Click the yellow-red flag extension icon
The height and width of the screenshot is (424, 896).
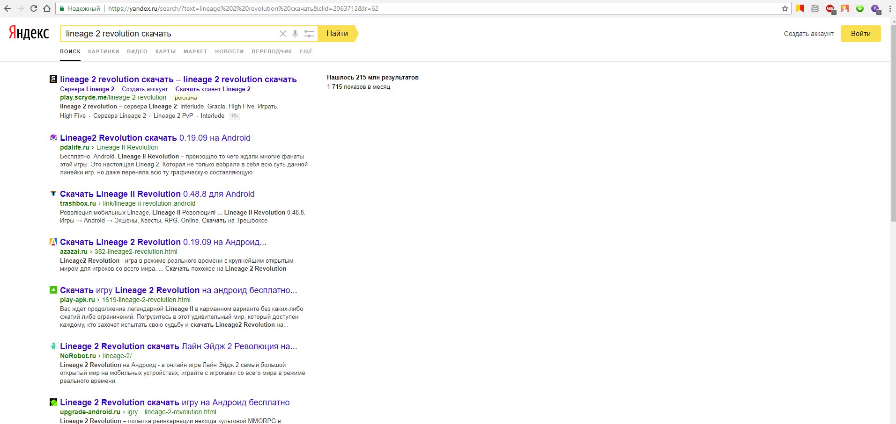800,8
